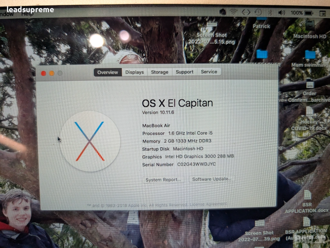Click the MacBook Air model text

pyautogui.click(x=156, y=125)
